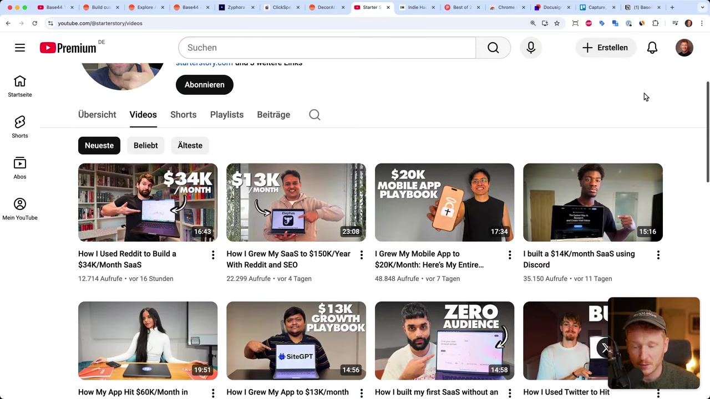Reload the page with browser refresh
The width and height of the screenshot is (710, 399).
(34, 23)
